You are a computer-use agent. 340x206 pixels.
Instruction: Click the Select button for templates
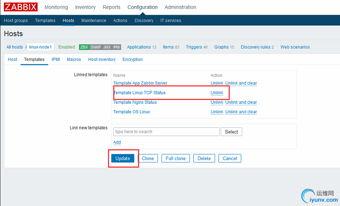point(231,132)
